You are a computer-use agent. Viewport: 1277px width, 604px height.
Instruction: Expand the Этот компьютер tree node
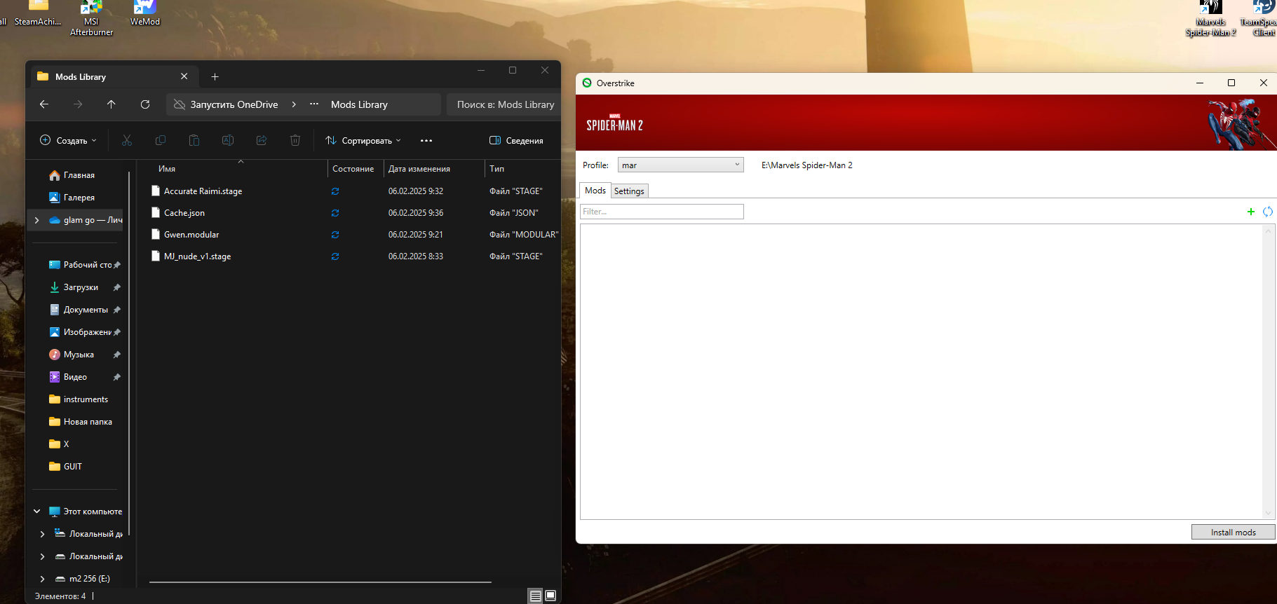click(37, 512)
